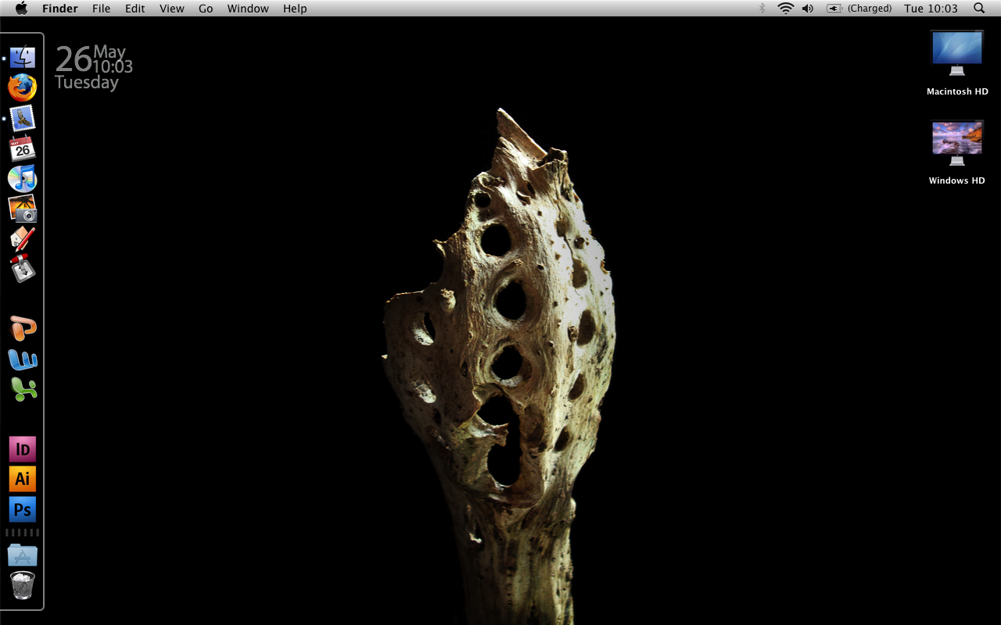Launch iTunes from the dock
The height and width of the screenshot is (625, 1001).
[23, 178]
